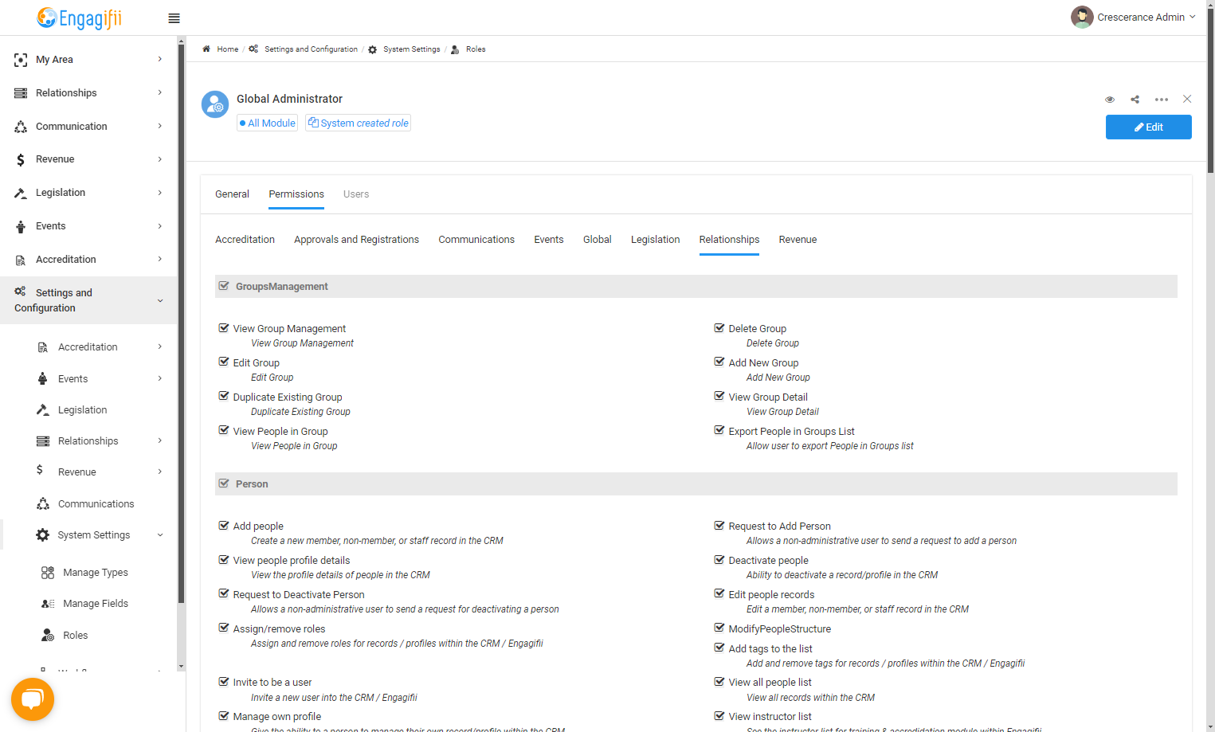Click the user profile avatar

click(1082, 17)
